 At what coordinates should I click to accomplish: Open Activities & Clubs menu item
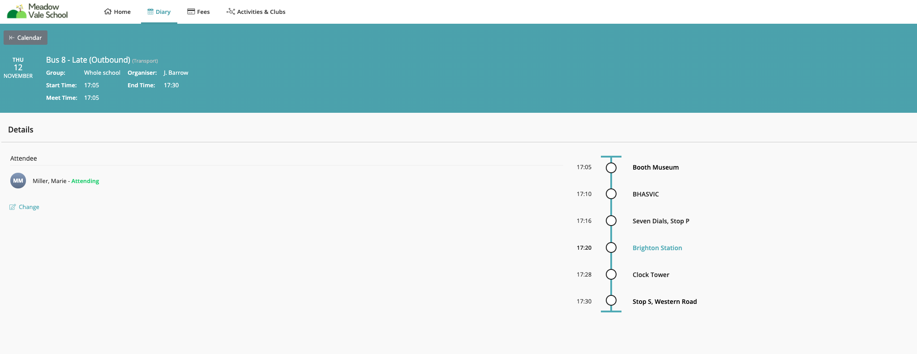(x=256, y=12)
